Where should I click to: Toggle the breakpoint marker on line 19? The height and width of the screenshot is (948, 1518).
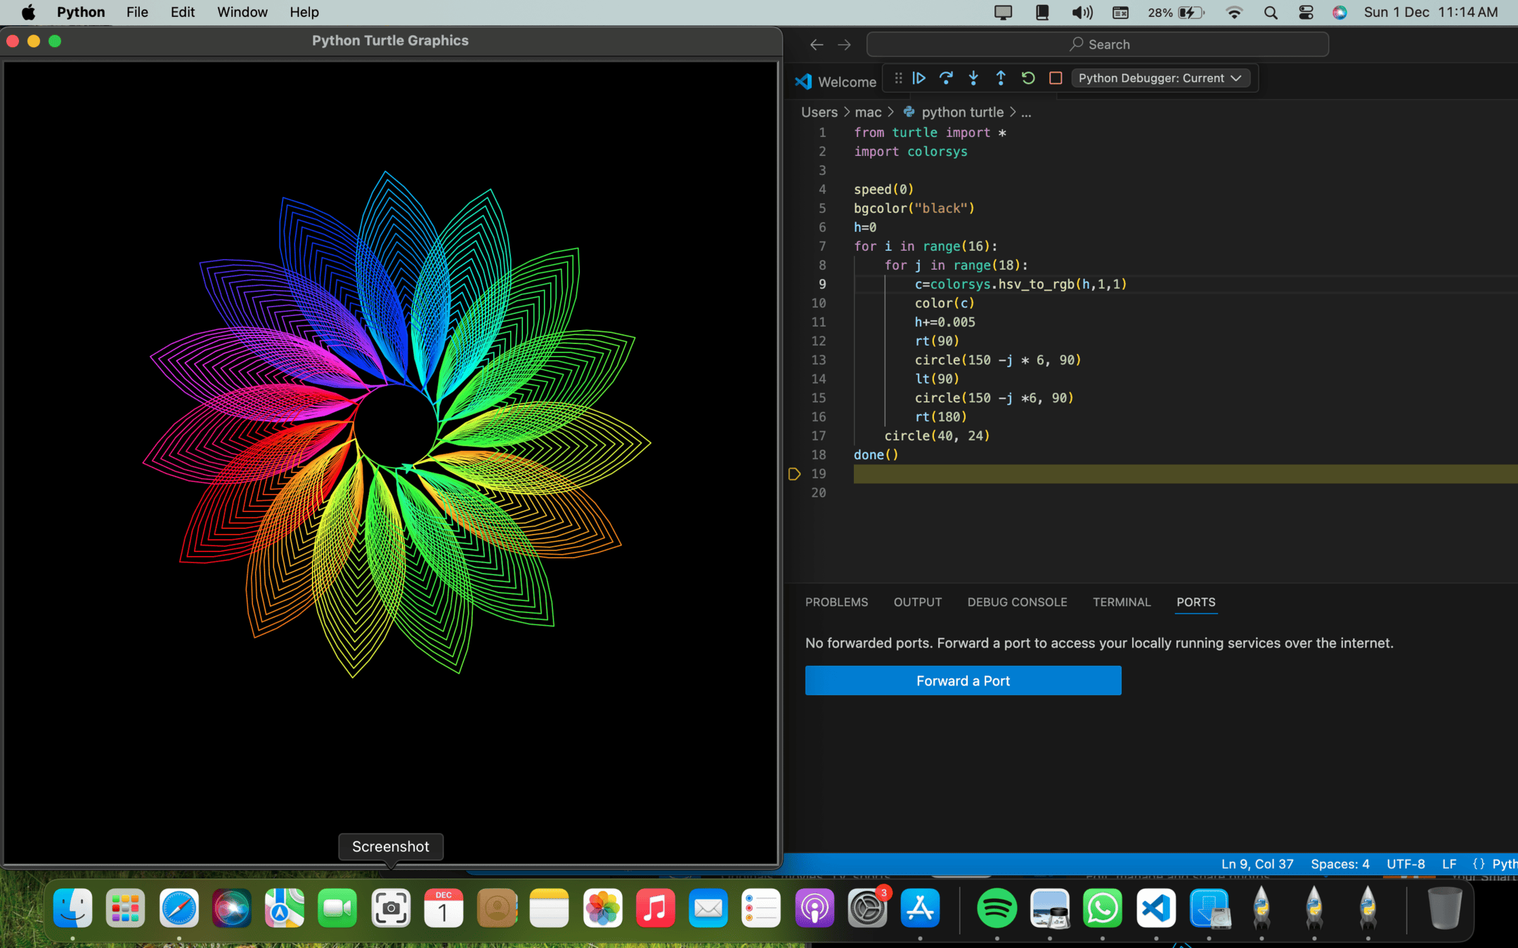click(x=794, y=474)
